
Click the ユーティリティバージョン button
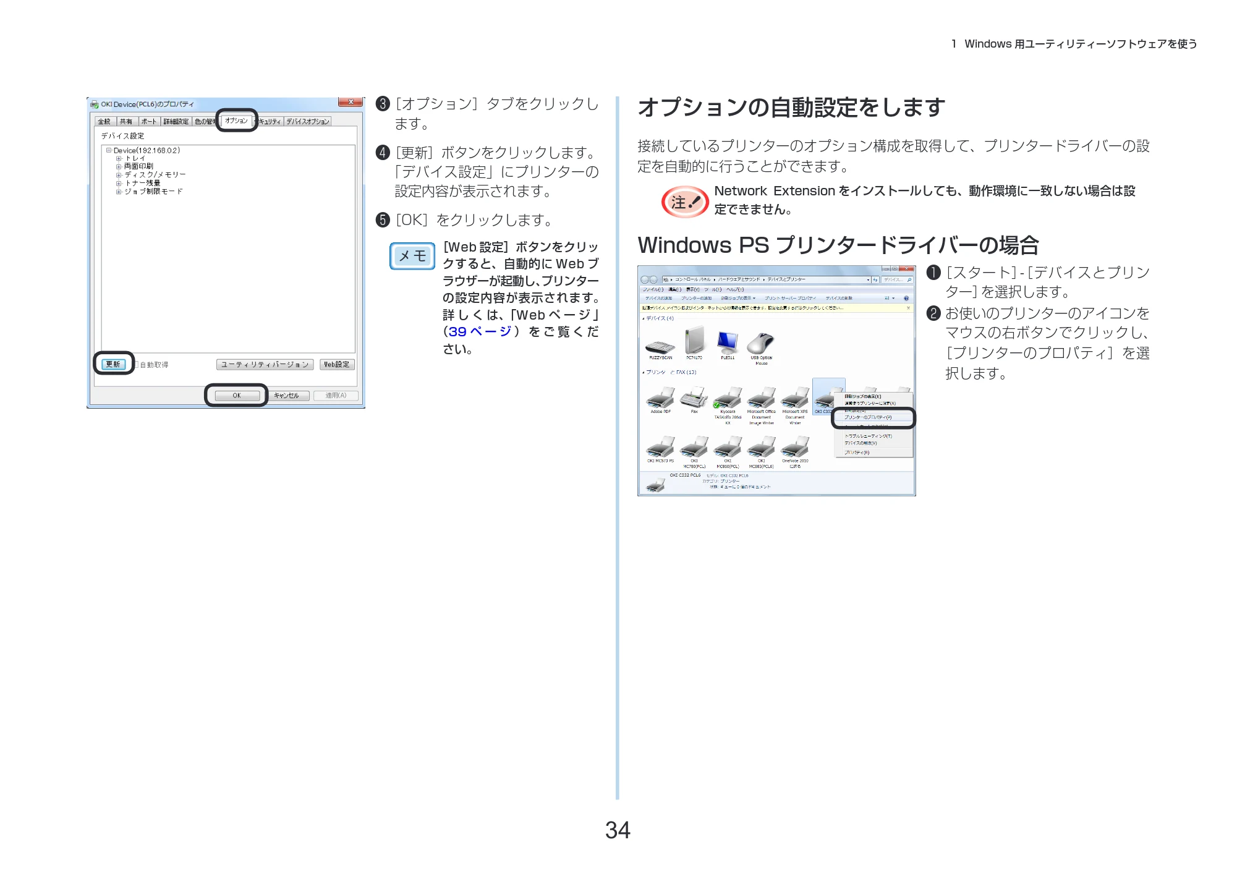pyautogui.click(x=265, y=365)
